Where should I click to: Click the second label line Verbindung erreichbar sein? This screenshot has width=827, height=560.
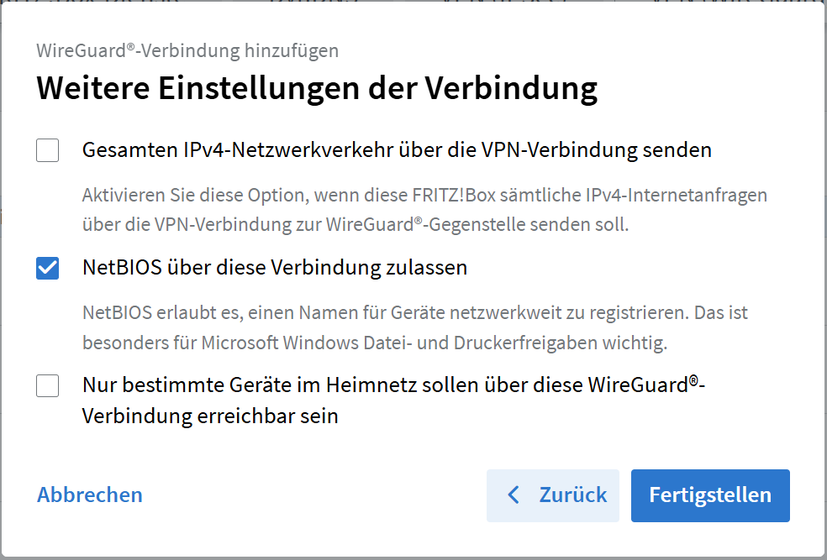[x=210, y=416]
